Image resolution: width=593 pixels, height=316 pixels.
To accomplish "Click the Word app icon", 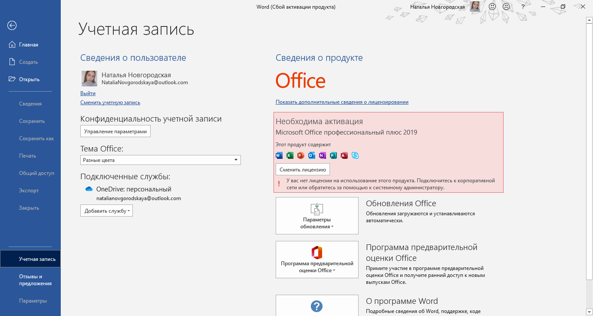I will pos(279,155).
